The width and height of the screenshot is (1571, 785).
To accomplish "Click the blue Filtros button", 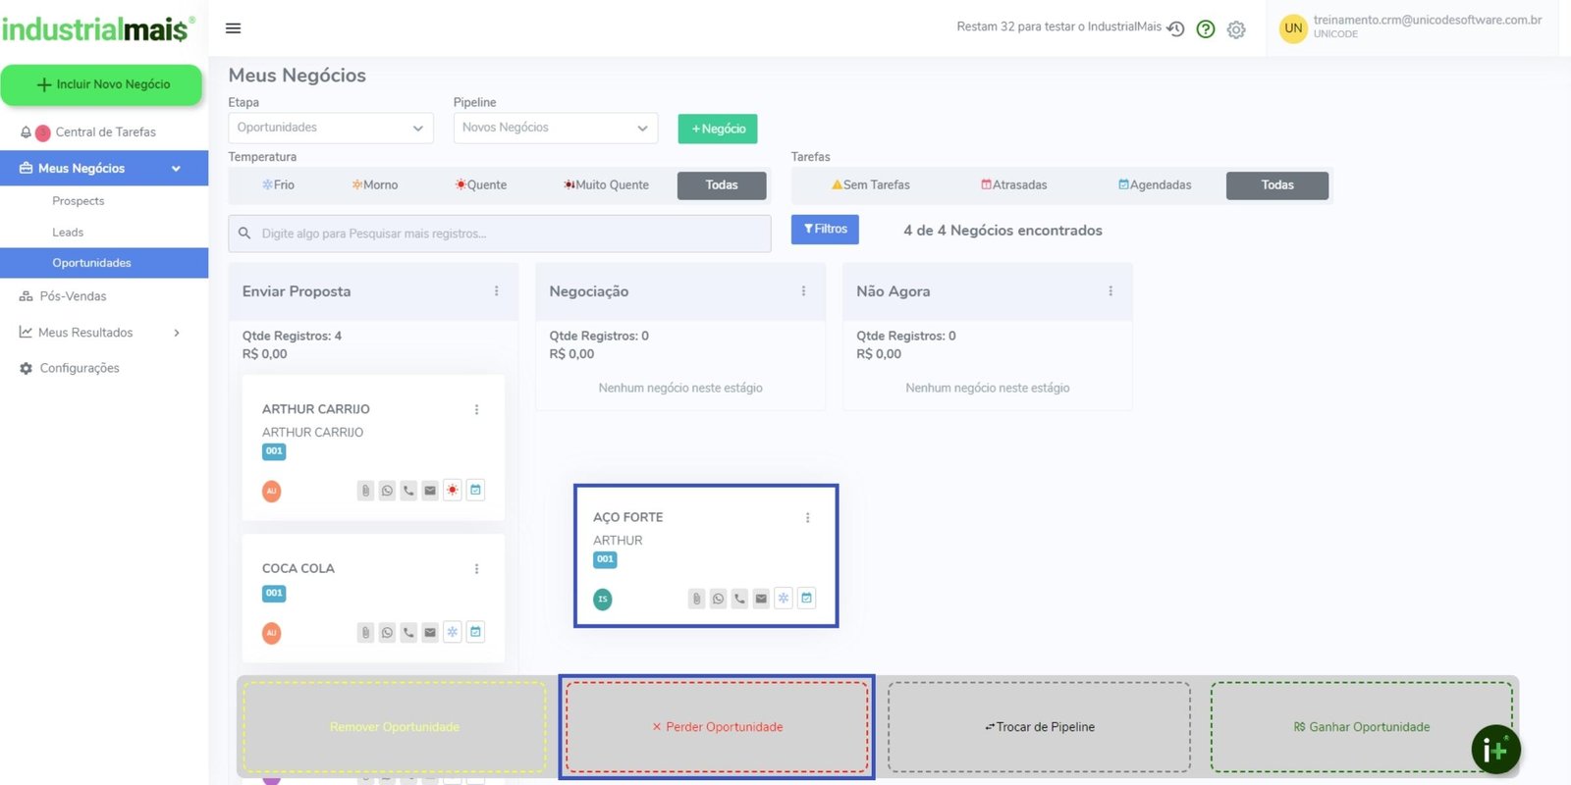I will (825, 229).
